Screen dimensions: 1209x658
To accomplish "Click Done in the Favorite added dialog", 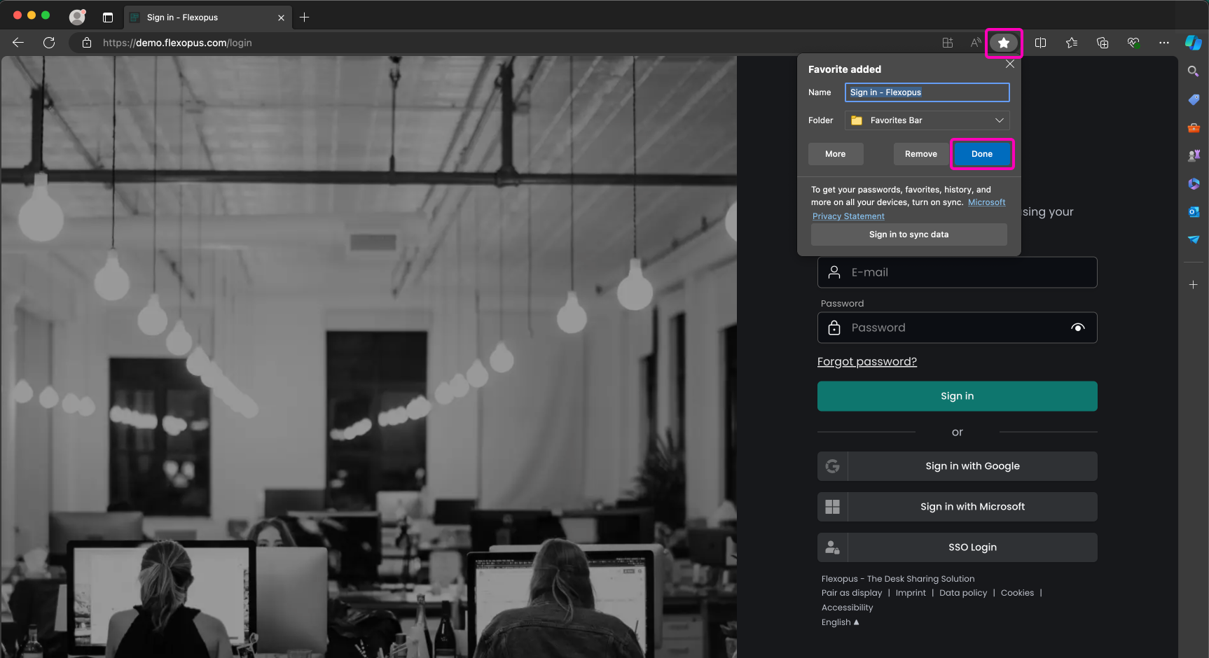I will [x=981, y=154].
